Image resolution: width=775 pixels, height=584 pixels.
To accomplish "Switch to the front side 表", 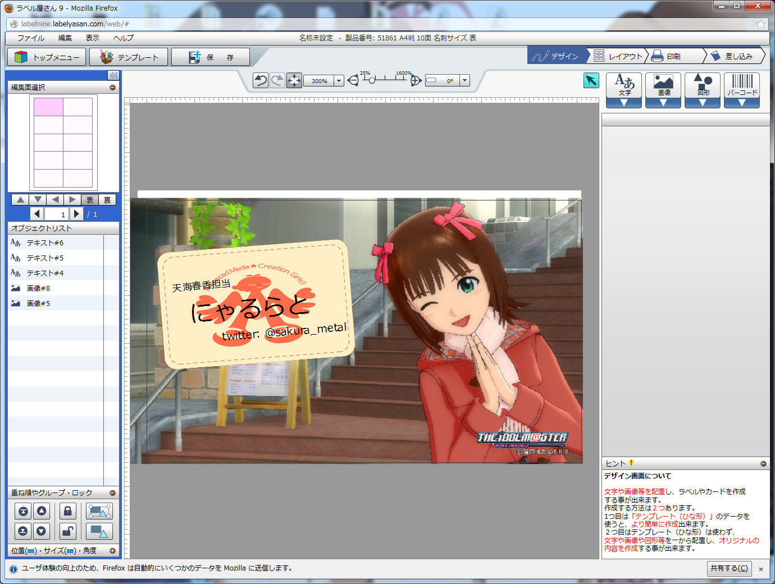I will [x=90, y=200].
